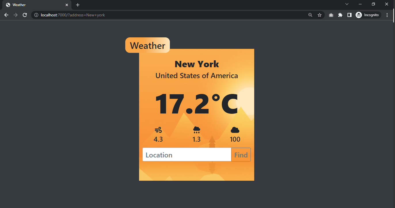This screenshot has height=208, width=395.
Task: Click the reload page icon
Action: coord(24,15)
